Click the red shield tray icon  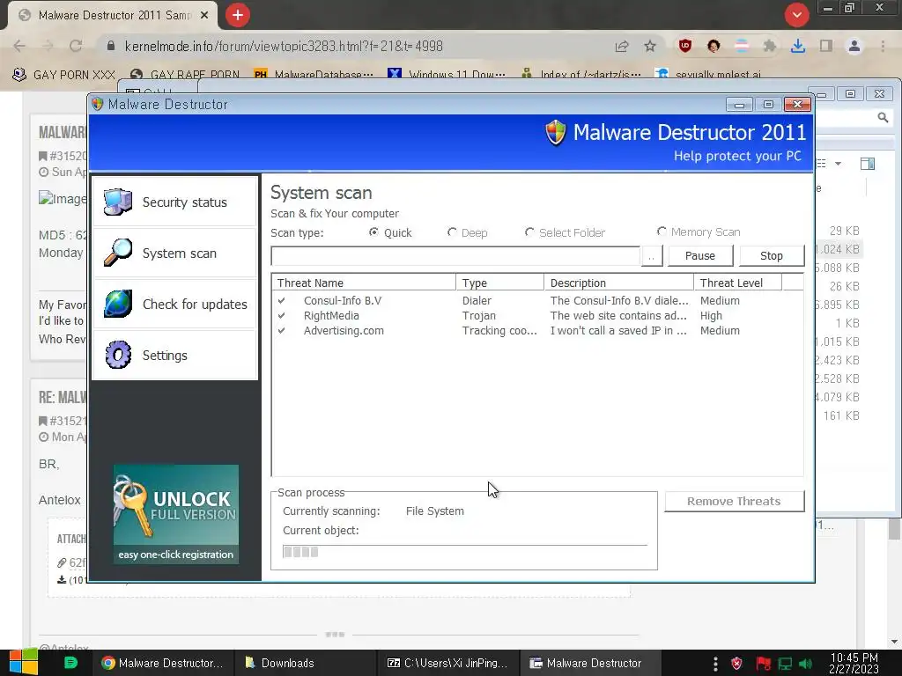(x=736, y=664)
